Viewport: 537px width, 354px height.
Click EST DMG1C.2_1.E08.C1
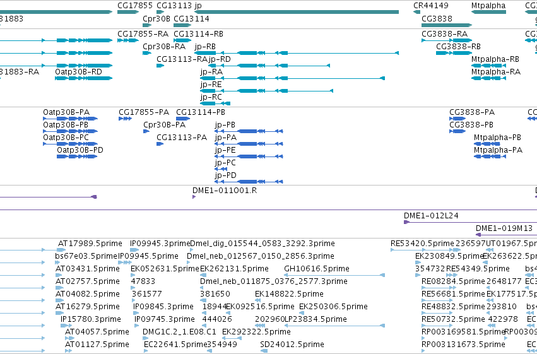(179, 332)
